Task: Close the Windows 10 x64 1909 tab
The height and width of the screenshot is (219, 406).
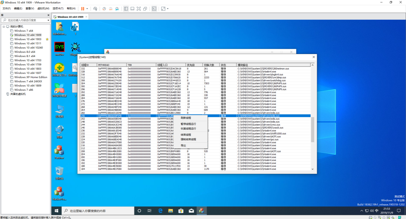Action: tap(86, 17)
